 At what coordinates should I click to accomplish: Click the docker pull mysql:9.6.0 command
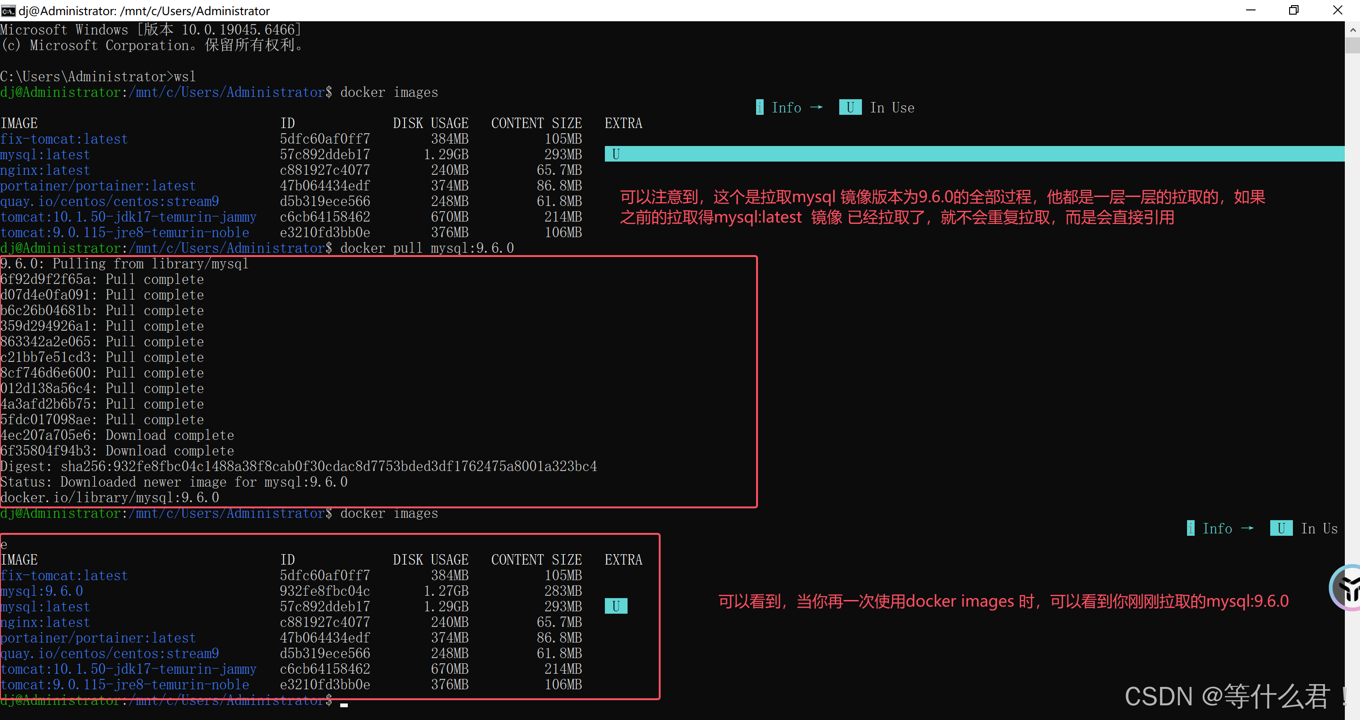[427, 248]
